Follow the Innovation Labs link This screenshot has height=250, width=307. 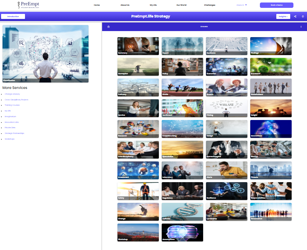(x=12, y=122)
